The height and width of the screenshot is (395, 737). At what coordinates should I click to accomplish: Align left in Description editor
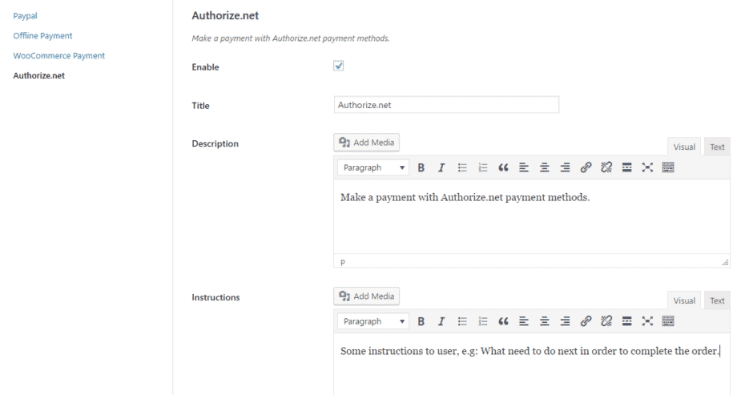click(x=524, y=167)
